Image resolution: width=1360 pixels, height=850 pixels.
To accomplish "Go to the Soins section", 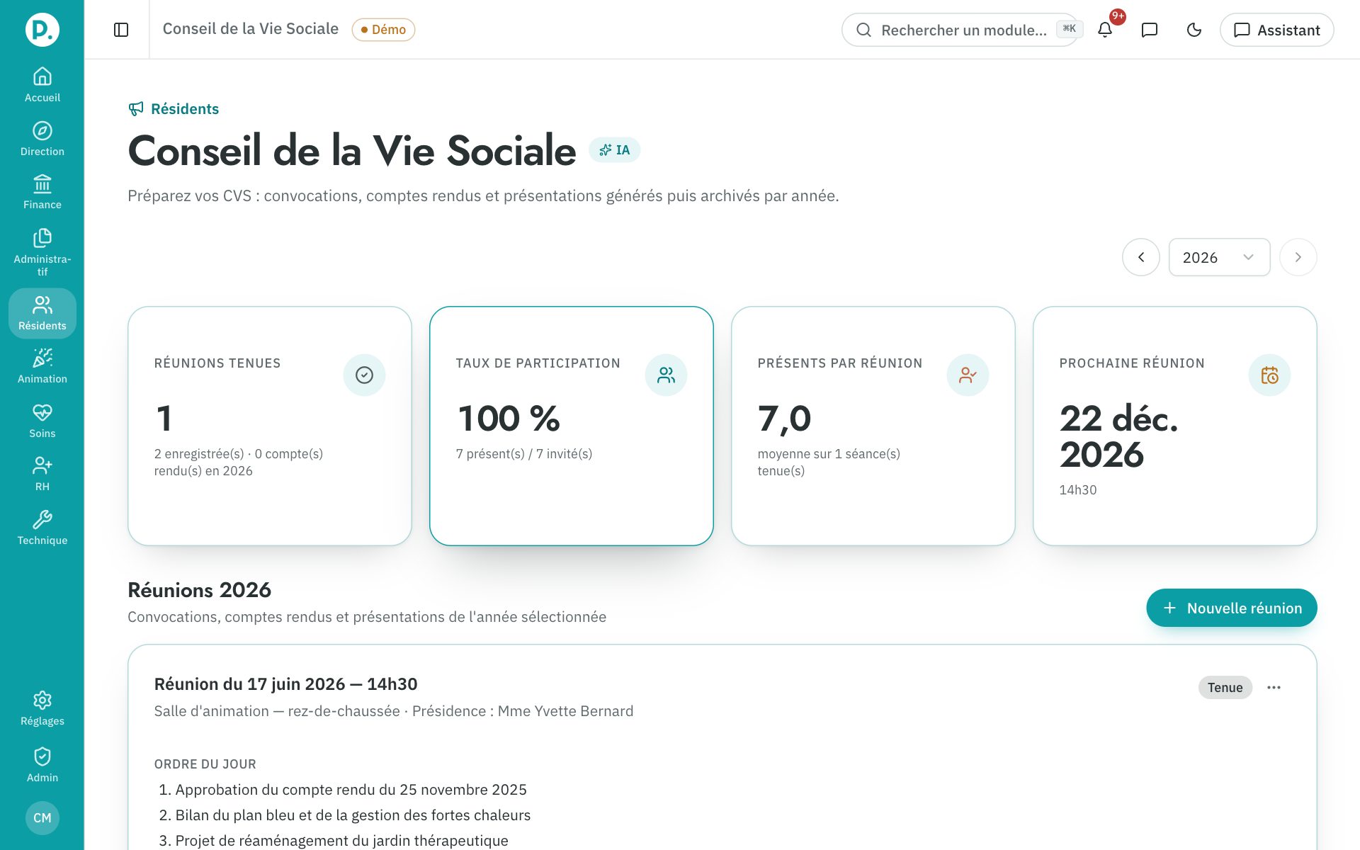I will pos(42,421).
